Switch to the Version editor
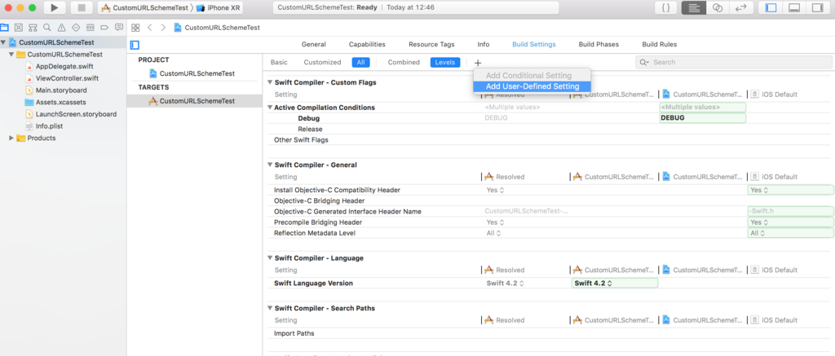 point(740,7)
